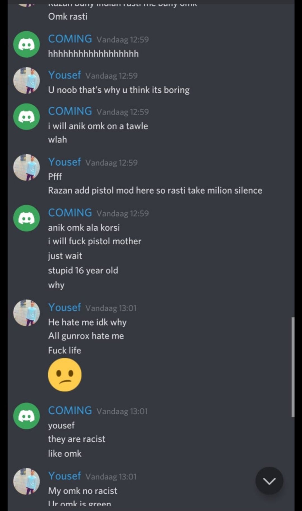302x511 pixels.
Task: Click COMING username above the hhhhhhh message
Action: (x=70, y=39)
